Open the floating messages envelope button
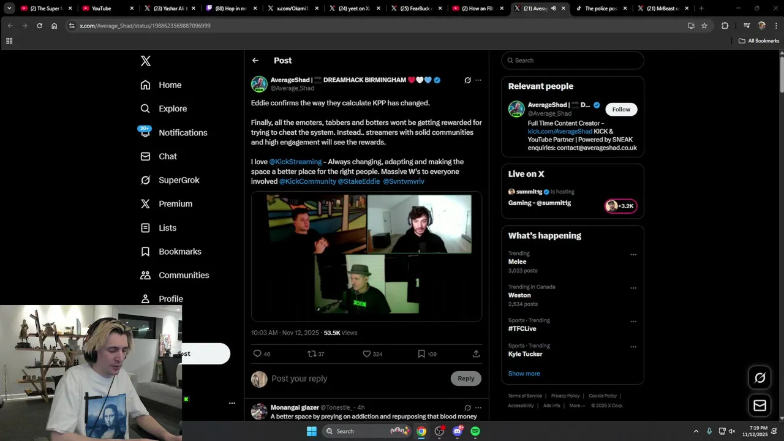Image resolution: width=784 pixels, height=441 pixels. 760,405
